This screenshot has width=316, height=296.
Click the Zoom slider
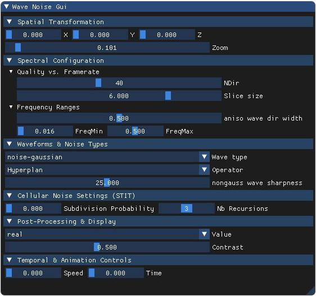point(107,48)
